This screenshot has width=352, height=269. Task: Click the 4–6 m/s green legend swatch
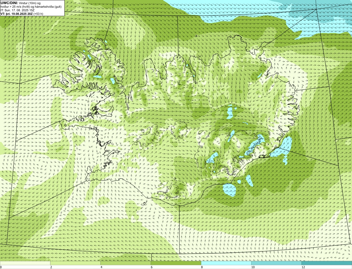[x=126, y=263]
